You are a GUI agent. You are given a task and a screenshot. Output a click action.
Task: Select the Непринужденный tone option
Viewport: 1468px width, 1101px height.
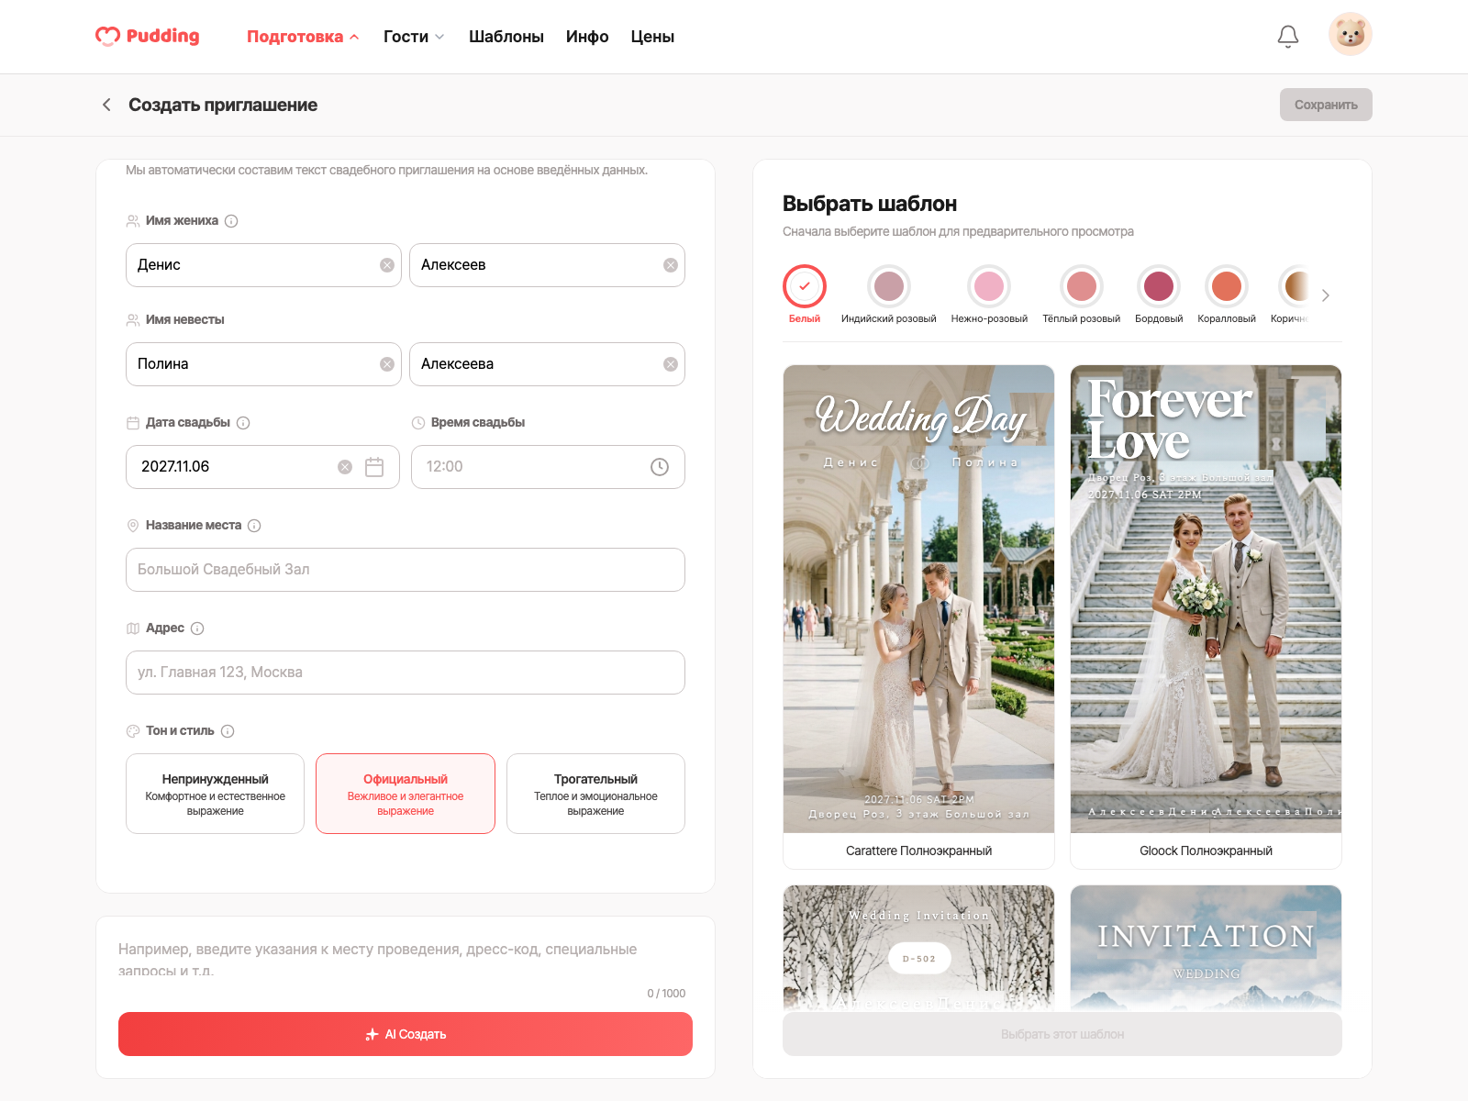(215, 794)
